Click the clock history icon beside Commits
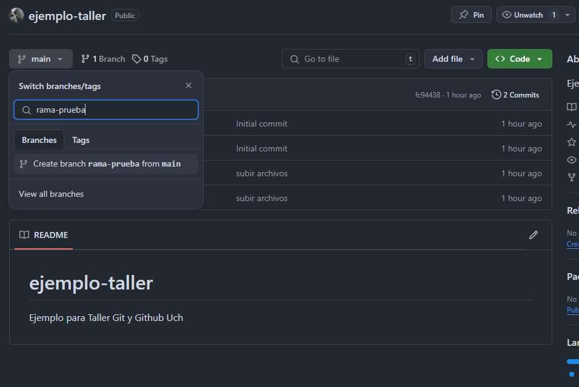Viewport: 579px width, 387px height. pos(496,95)
